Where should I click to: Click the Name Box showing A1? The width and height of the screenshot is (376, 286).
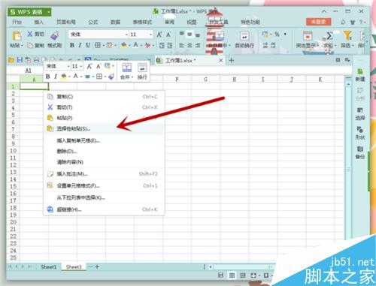point(28,71)
